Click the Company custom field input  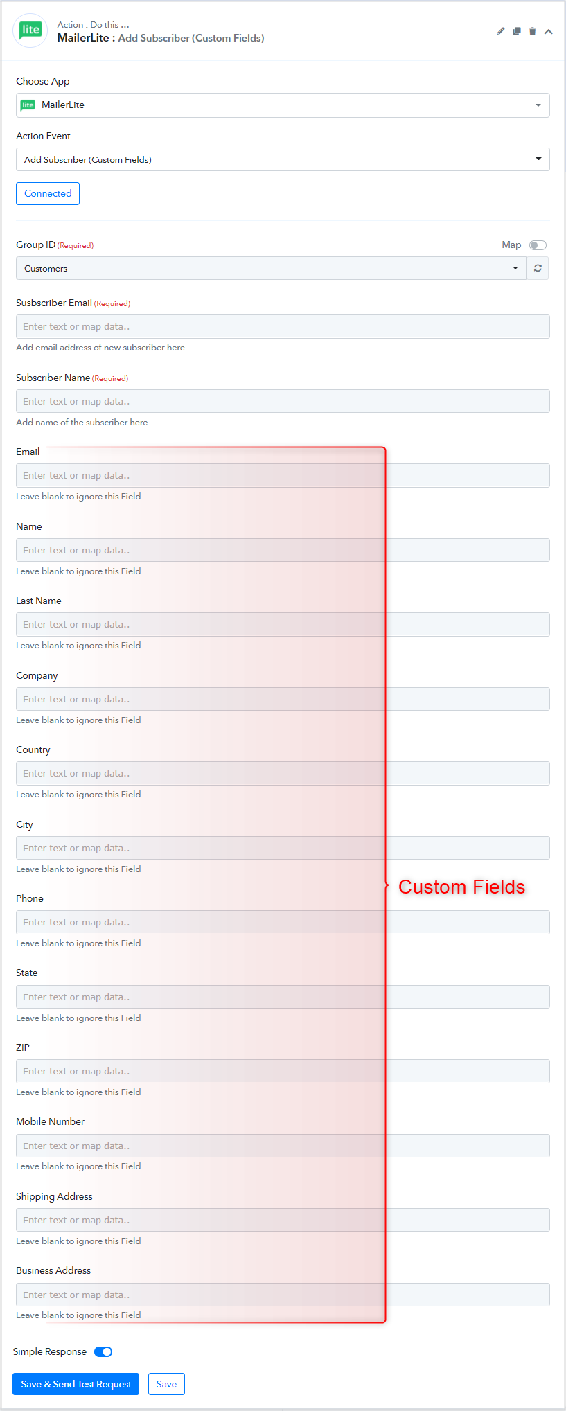tap(283, 699)
